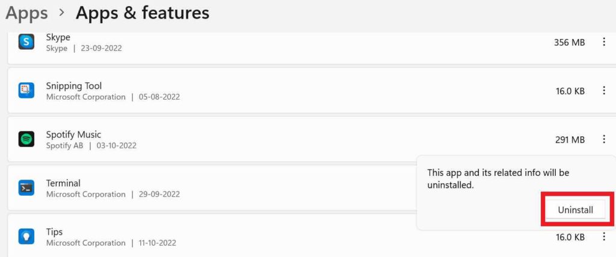The image size is (616, 257).
Task: Click the Skype app icon
Action: (x=26, y=42)
